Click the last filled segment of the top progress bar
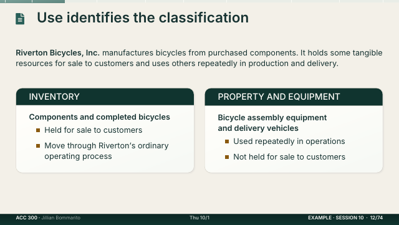399x225 pixels. point(49,1)
